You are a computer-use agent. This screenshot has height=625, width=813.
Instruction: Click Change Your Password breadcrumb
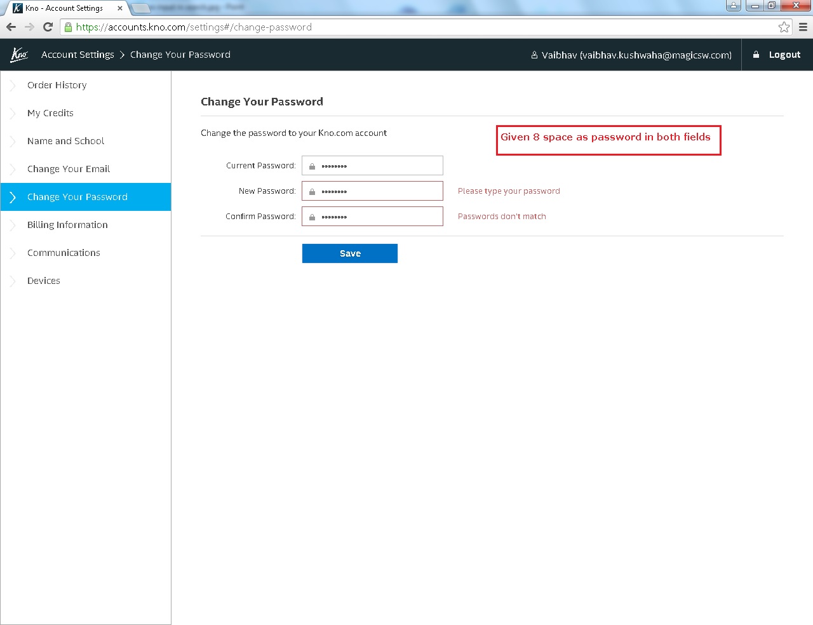(x=180, y=55)
